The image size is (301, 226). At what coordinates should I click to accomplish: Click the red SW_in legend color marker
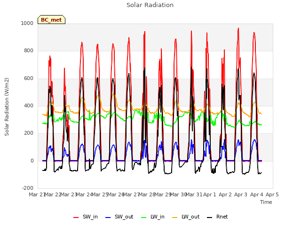(x=76, y=218)
